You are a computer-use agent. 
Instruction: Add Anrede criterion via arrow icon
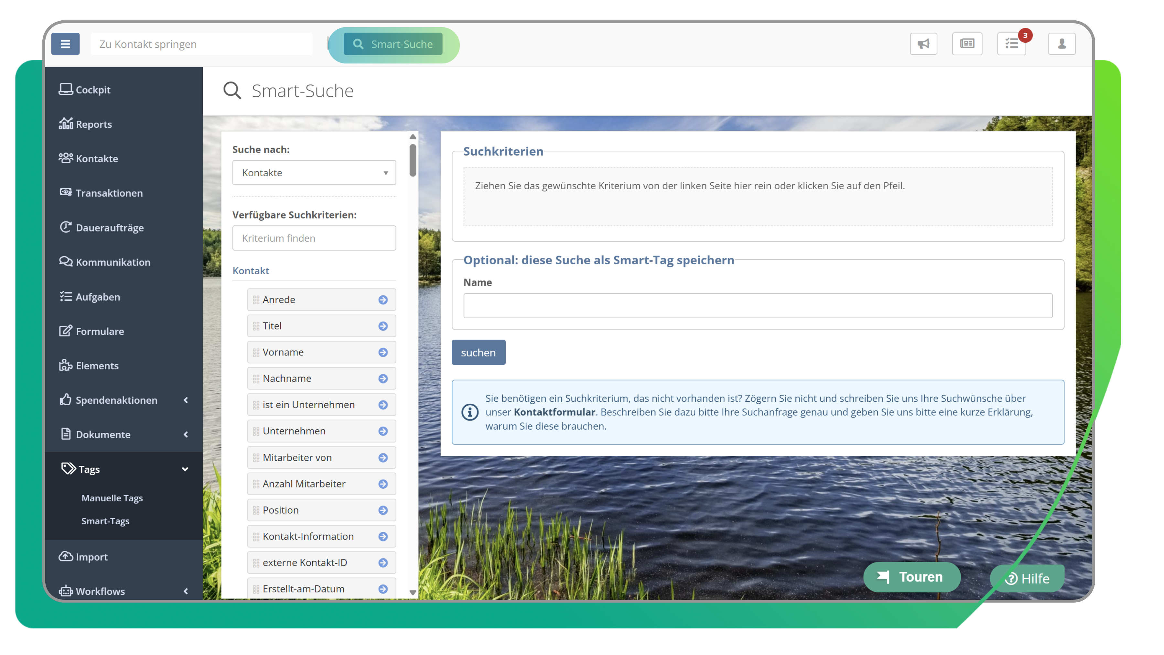(x=383, y=300)
